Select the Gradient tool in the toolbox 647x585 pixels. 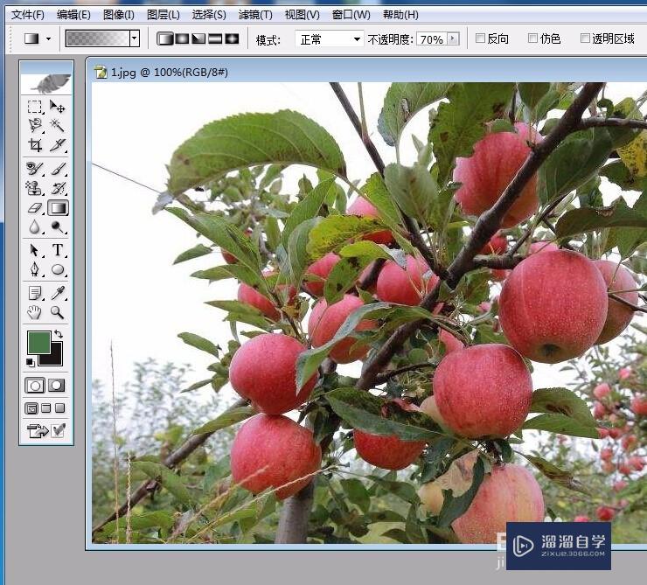(x=58, y=207)
